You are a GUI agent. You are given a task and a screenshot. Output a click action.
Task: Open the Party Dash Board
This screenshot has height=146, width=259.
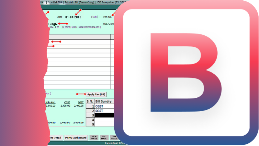click(x=76, y=138)
